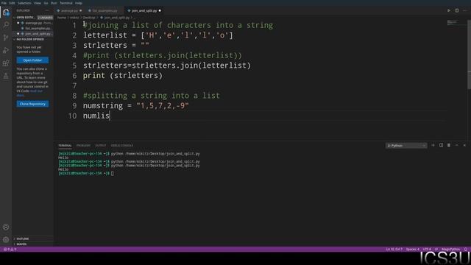This screenshot has width=471, height=265.
Task: Open the Search view in activity bar
Action: (x=6, y=25)
